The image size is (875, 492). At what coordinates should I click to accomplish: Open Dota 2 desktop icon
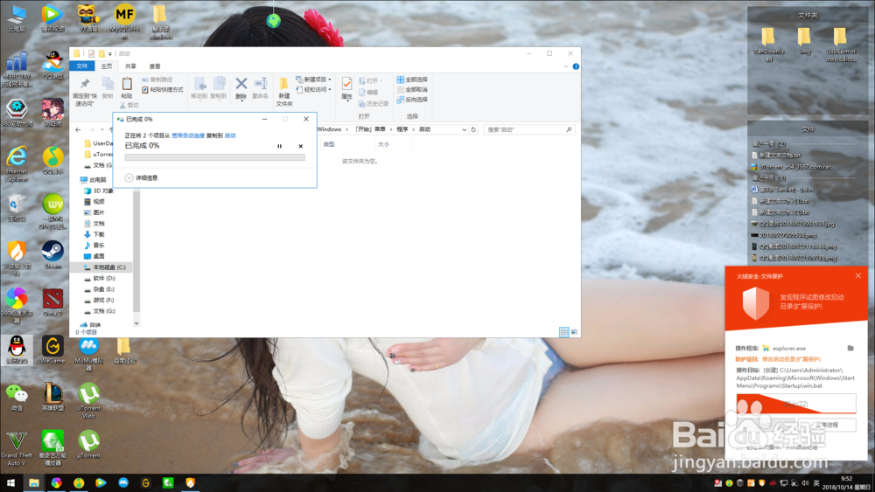(52, 302)
